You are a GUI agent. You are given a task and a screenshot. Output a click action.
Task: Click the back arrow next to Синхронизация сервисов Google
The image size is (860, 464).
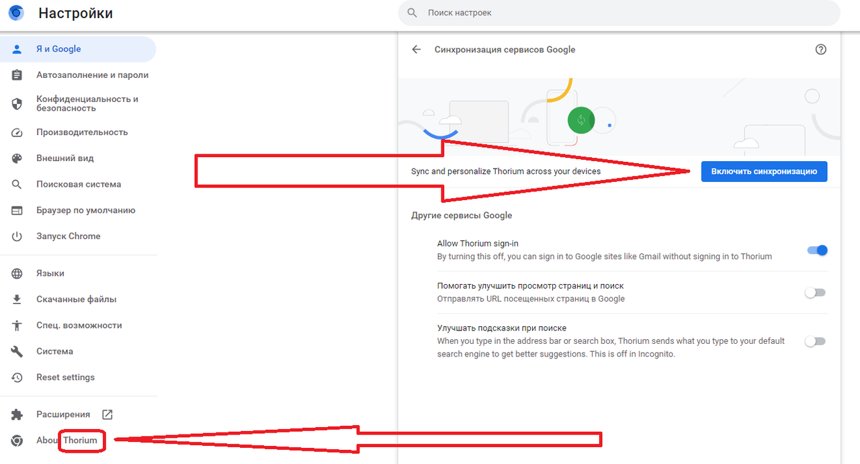pos(417,50)
